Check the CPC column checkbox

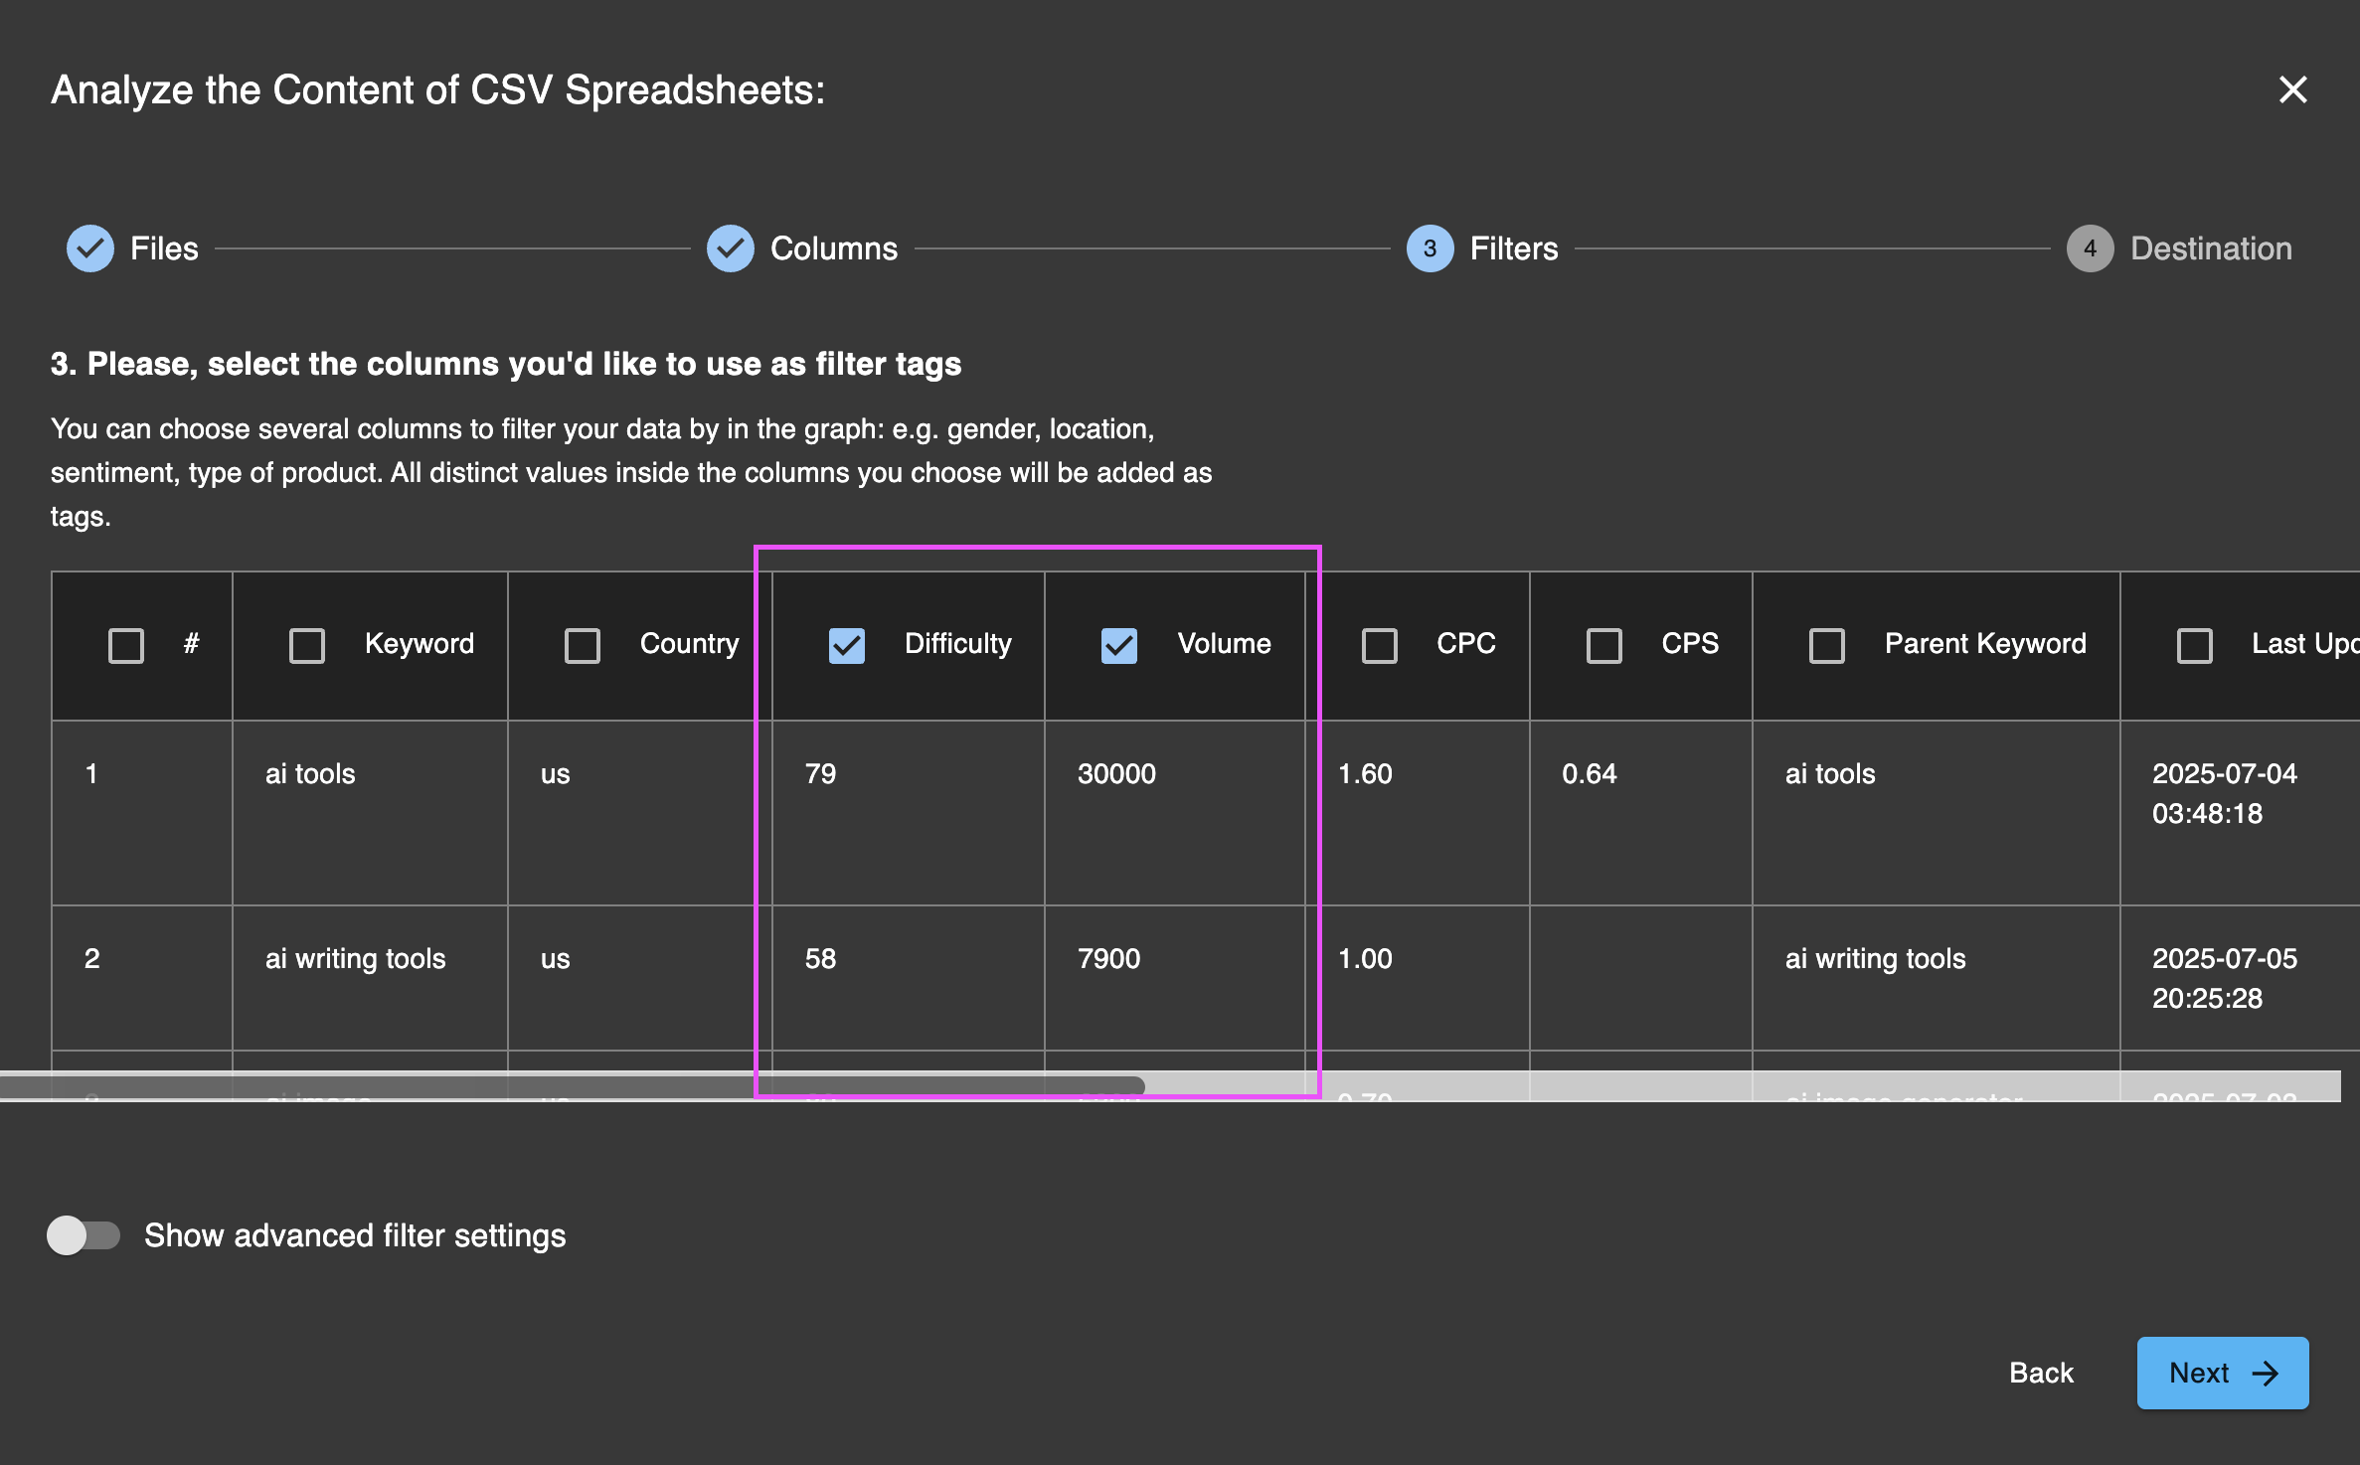click(1380, 645)
